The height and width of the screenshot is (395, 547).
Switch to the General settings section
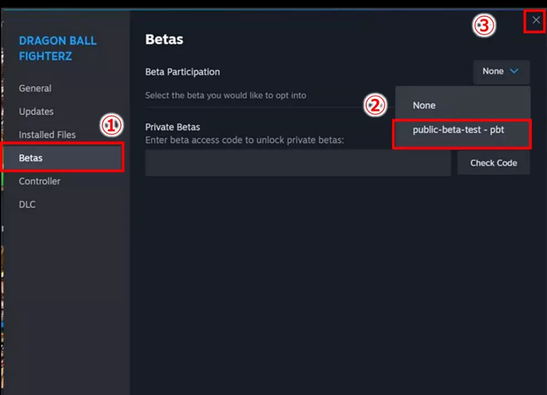tap(35, 88)
